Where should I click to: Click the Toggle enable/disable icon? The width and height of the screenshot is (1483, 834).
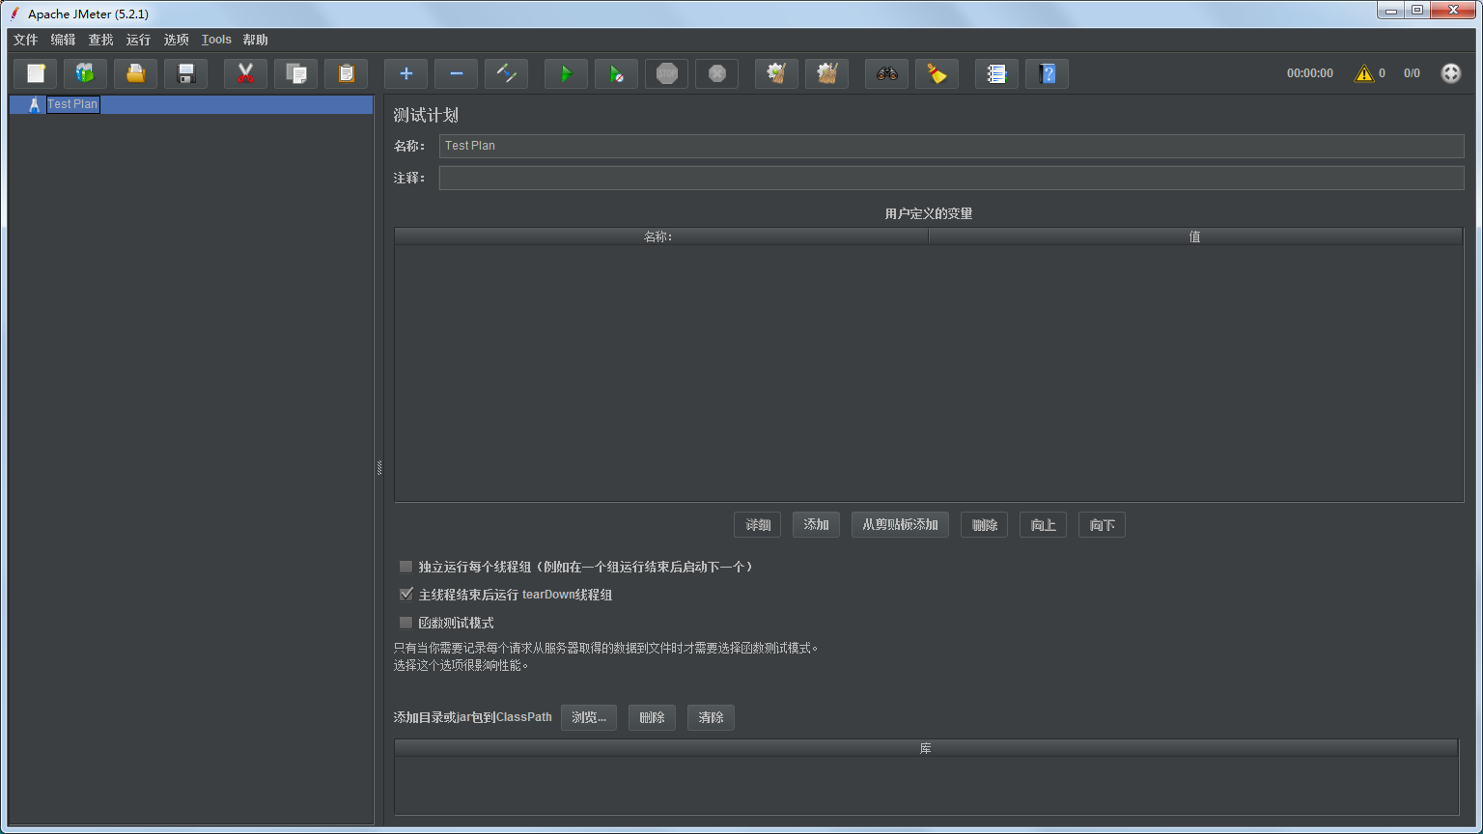(507, 73)
